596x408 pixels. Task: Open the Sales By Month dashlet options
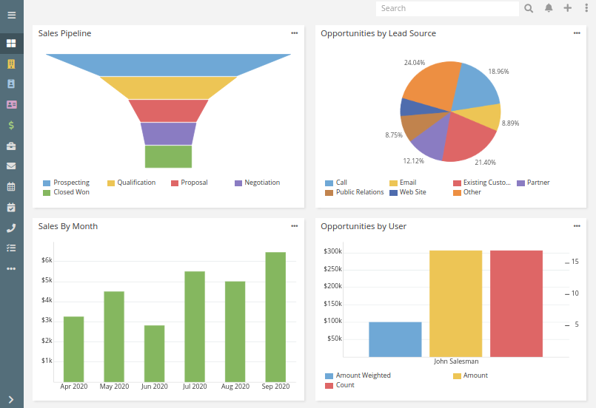(x=295, y=226)
